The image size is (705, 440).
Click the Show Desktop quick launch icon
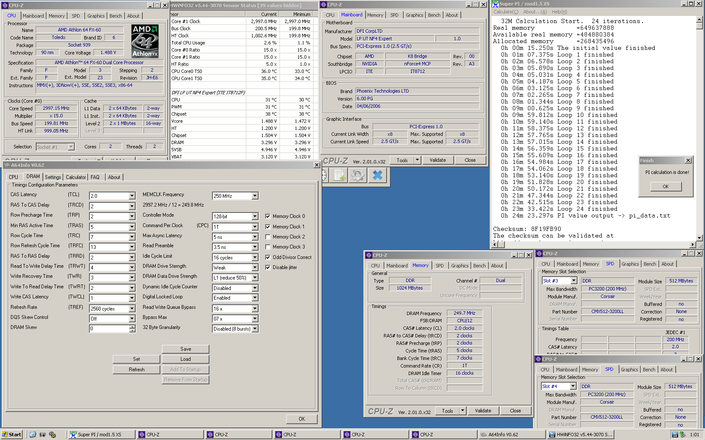(x=33, y=435)
